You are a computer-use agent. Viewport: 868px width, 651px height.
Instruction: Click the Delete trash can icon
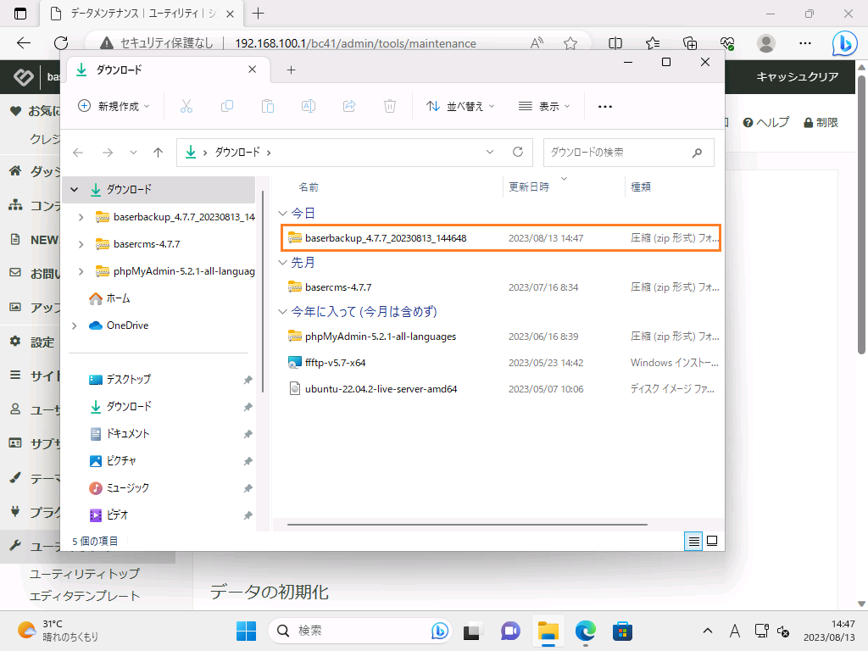pos(390,106)
